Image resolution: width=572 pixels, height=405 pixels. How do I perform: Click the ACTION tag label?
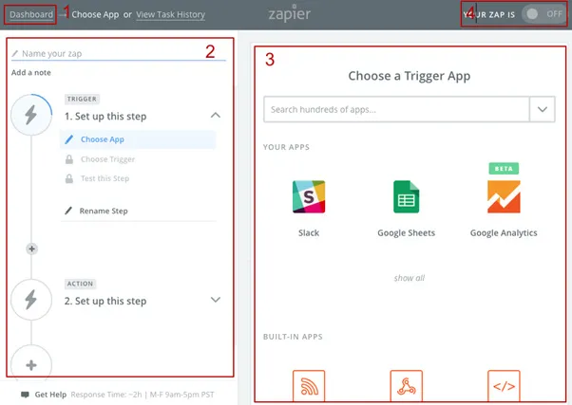[x=80, y=284]
